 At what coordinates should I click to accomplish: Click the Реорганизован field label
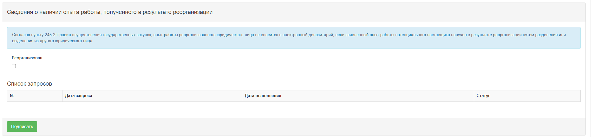click(27, 58)
